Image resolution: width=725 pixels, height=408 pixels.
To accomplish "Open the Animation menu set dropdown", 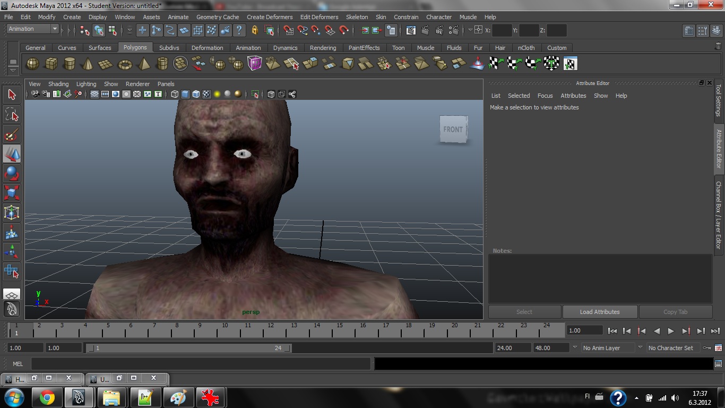I will tap(32, 29).
